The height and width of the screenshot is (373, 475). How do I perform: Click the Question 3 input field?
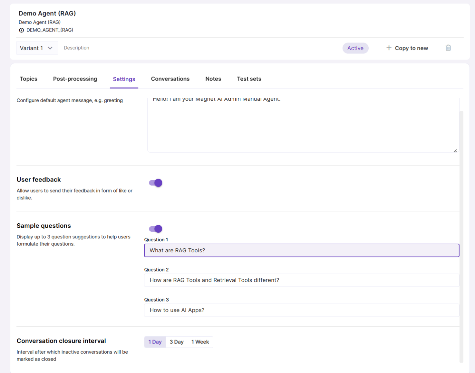301,310
